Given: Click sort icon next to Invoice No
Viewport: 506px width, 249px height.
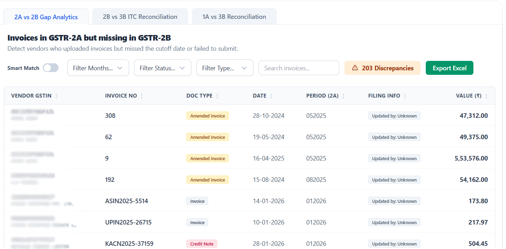Looking at the screenshot, I should [x=142, y=96].
